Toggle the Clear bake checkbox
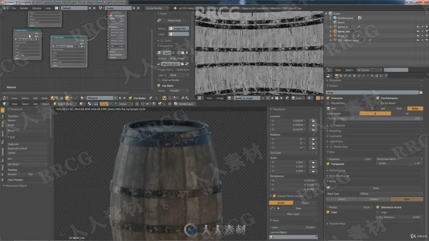The width and height of the screenshot is (429, 241). coord(328,212)
